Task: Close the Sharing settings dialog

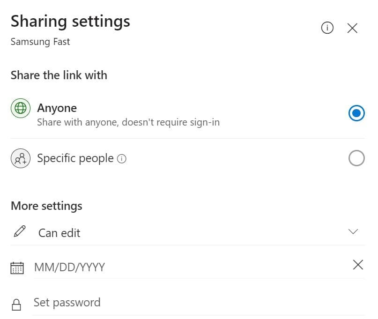Action: pyautogui.click(x=353, y=28)
